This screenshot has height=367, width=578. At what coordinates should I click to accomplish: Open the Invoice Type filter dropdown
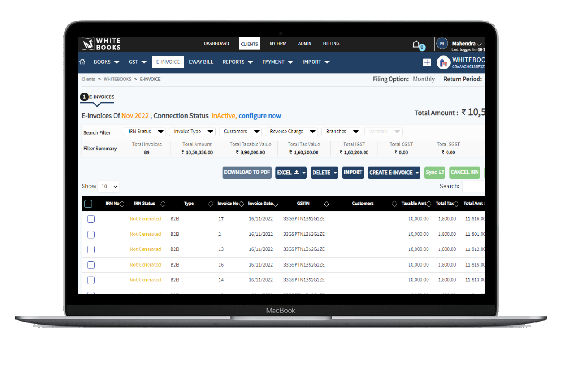tap(192, 132)
